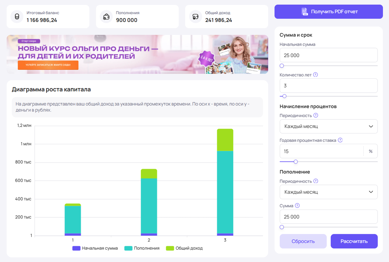This screenshot has height=262, width=389.
Task: Get the PDF report
Action: [x=329, y=12]
